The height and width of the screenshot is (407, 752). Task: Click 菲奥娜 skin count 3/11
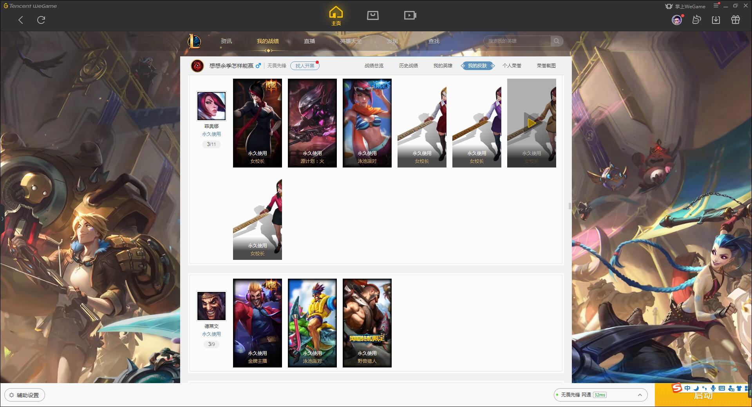point(211,144)
